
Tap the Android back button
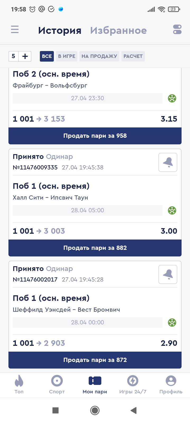coord(134,410)
